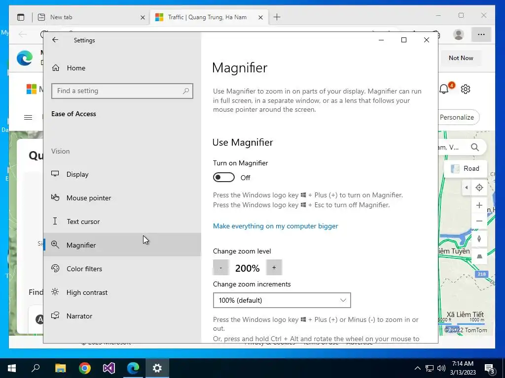Image resolution: width=505 pixels, height=378 pixels.
Task: Switch to Microsoft Edge in taskbar
Action: coord(133,368)
